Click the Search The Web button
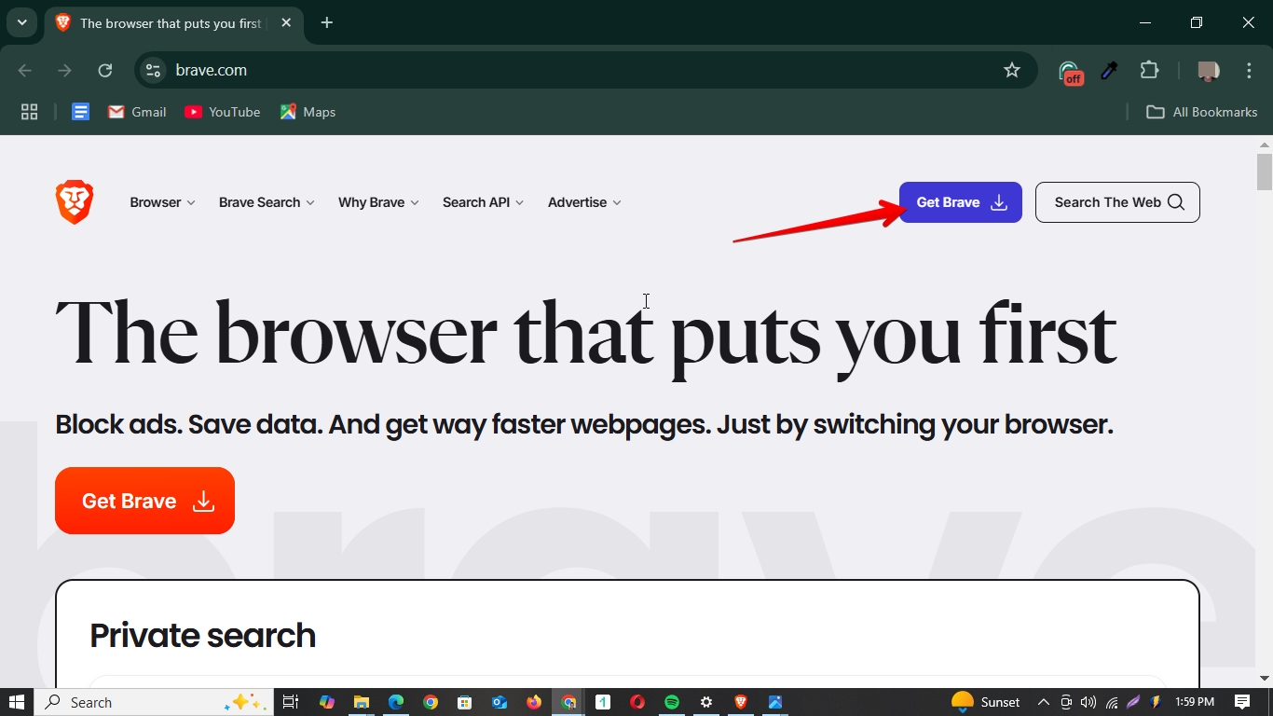 pos(1117,202)
